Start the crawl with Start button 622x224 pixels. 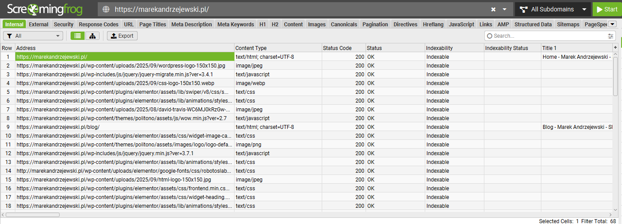point(607,9)
